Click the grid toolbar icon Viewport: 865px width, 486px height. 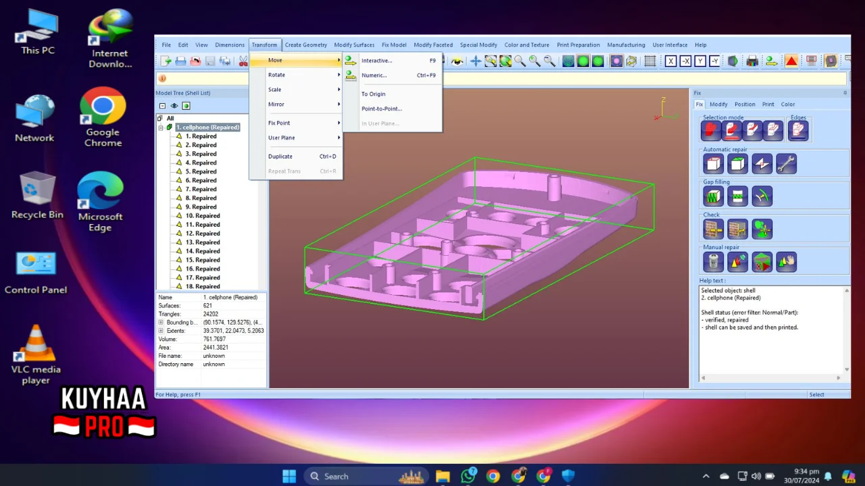pyautogui.click(x=650, y=61)
